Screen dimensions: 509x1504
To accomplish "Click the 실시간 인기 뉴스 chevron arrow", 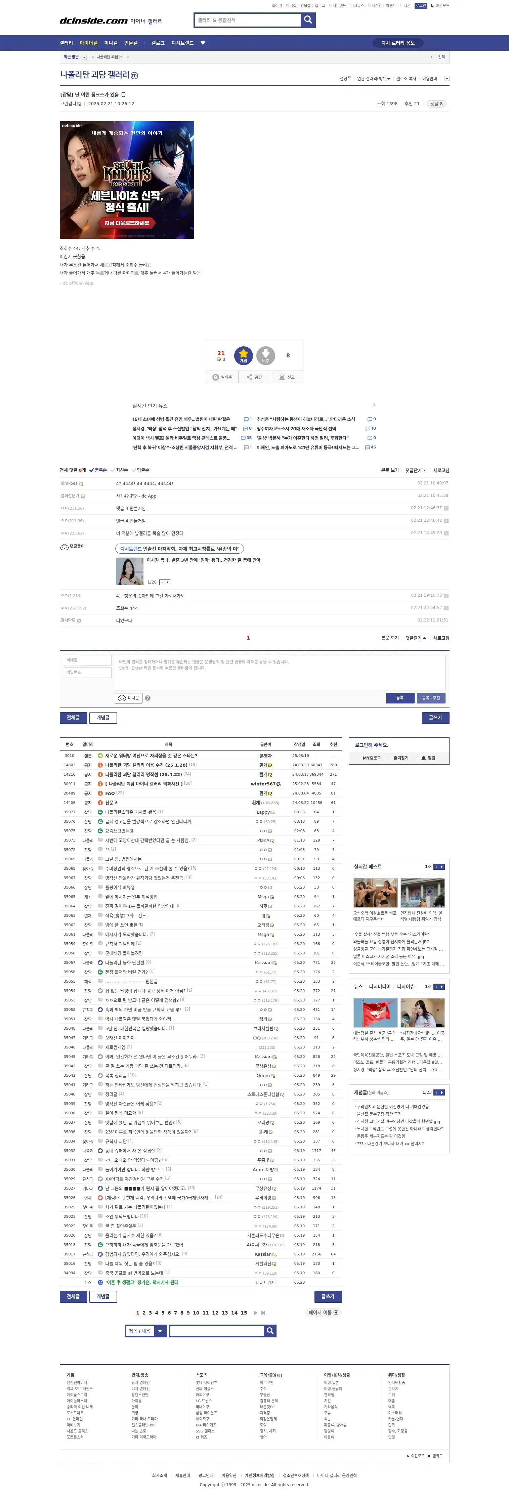I will coord(374,404).
